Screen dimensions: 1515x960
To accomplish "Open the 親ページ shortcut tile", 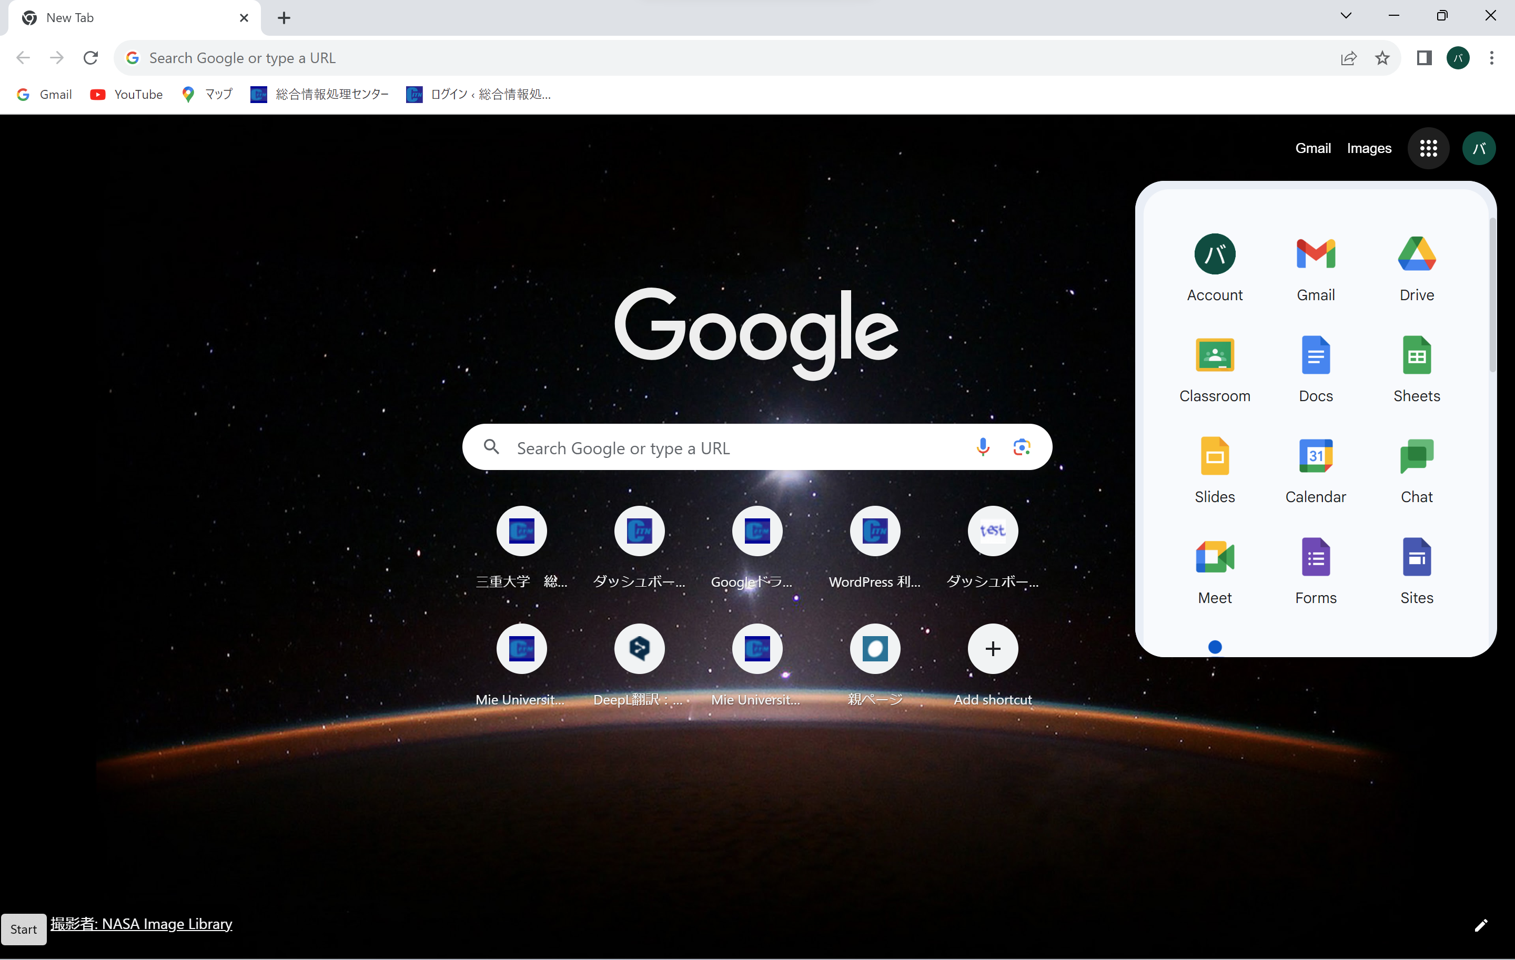I will [x=874, y=665].
